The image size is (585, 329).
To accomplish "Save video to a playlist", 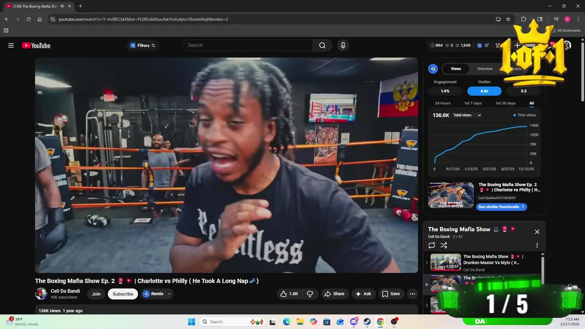I will (391, 294).
